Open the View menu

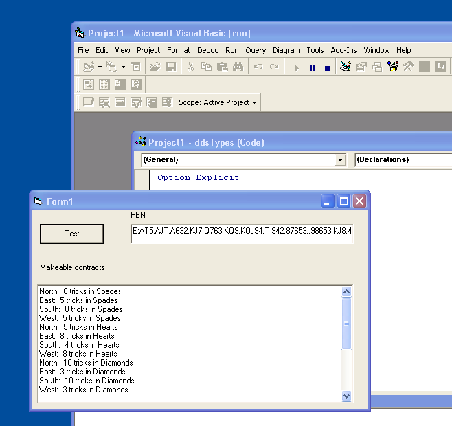122,50
